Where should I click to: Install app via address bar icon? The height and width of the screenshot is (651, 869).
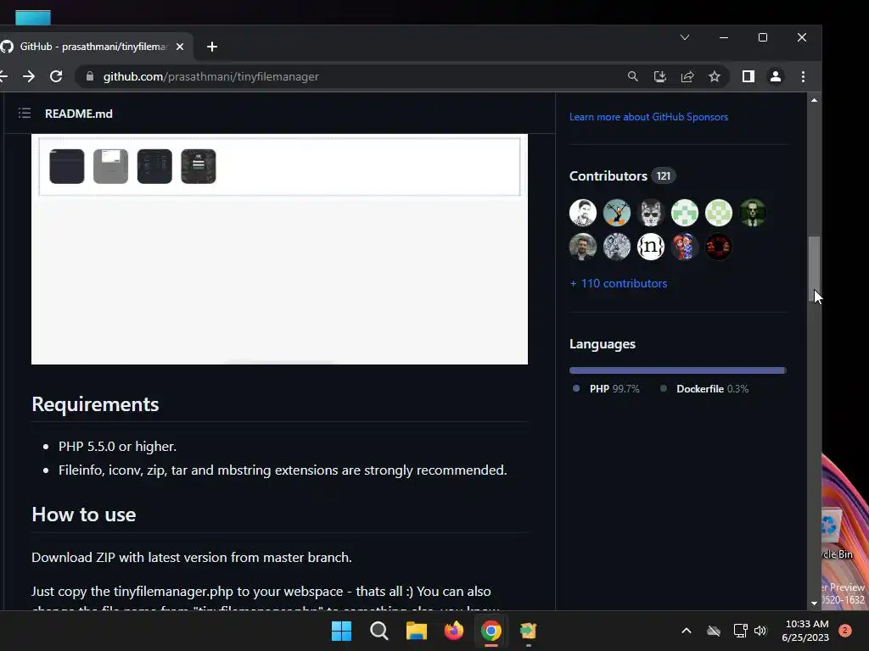click(659, 76)
